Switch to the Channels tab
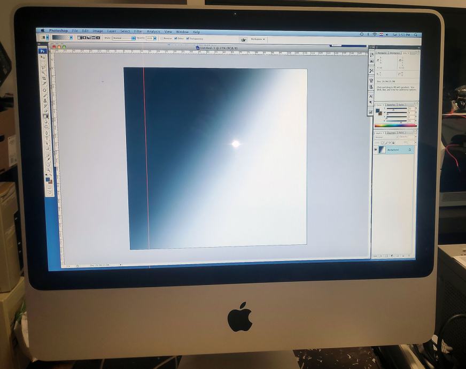The width and height of the screenshot is (466, 369). point(391,133)
